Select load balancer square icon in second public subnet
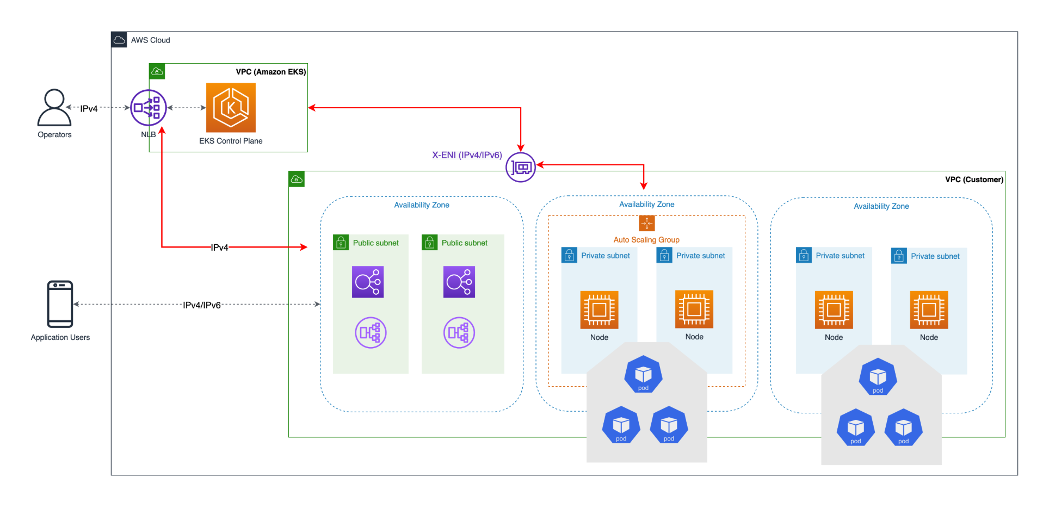Viewport: 1049px width, 508px height. 459,282
